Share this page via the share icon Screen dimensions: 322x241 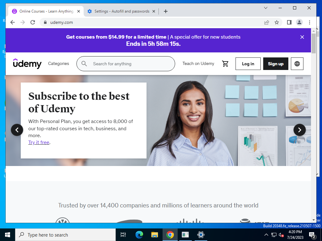(267, 22)
